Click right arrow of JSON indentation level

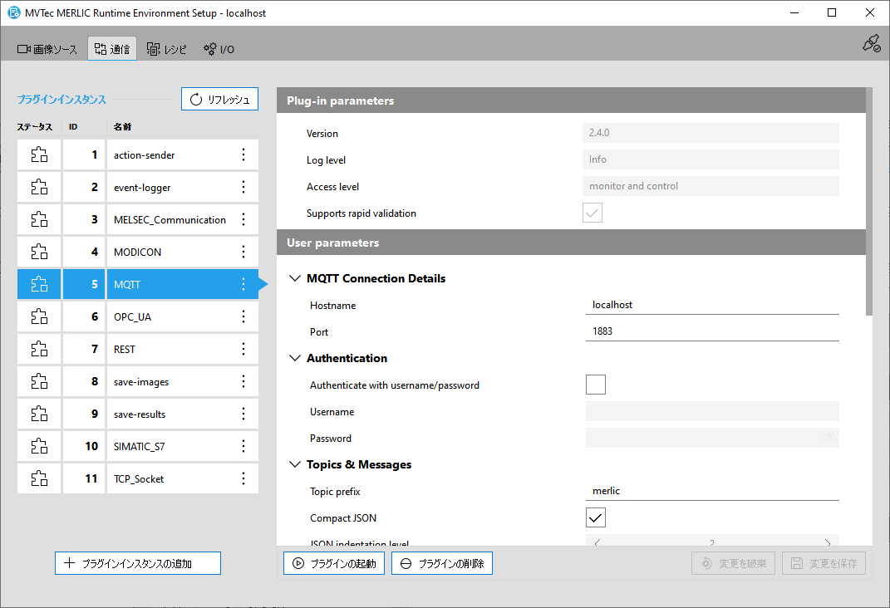(827, 542)
